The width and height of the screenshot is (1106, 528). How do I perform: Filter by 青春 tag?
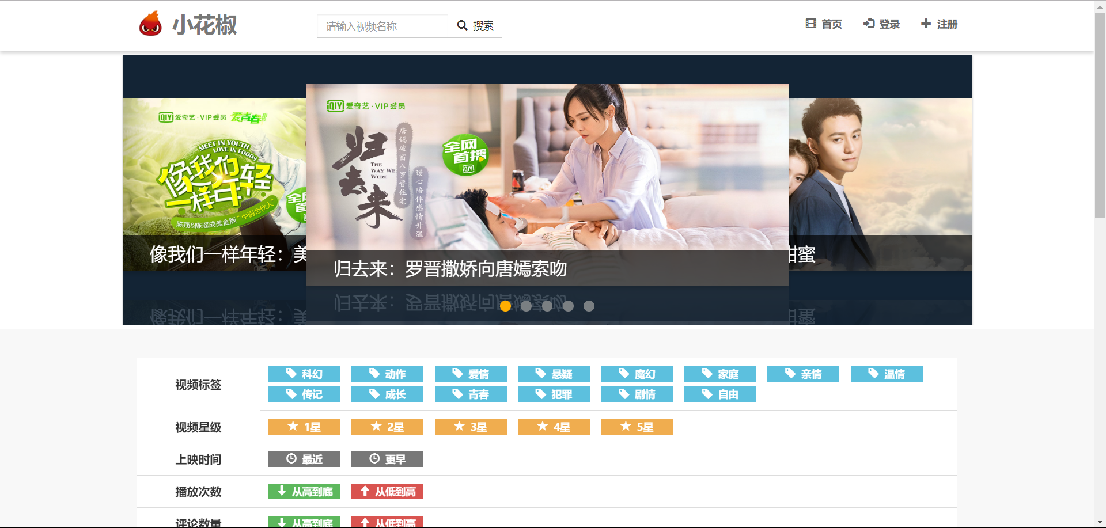(471, 394)
